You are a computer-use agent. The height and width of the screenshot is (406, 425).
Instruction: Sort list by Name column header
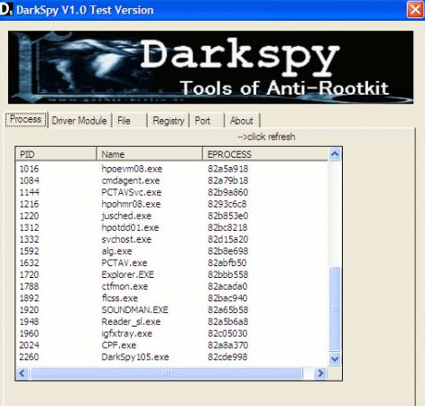pyautogui.click(x=150, y=154)
